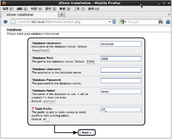The height and width of the screenshot is (139, 172).
Task: Open the 檔案 (F) menu
Action: (x=8, y=9)
